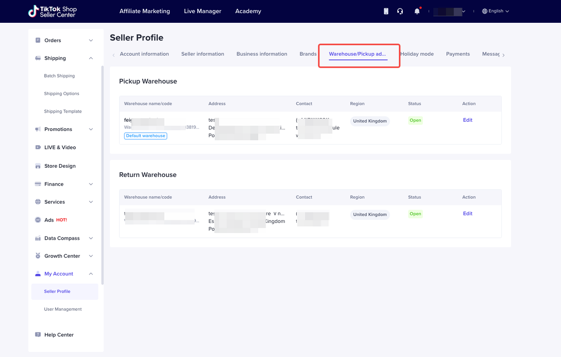This screenshot has height=357, width=561.
Task: Click Return Warehouse Open status badge
Action: (415, 214)
